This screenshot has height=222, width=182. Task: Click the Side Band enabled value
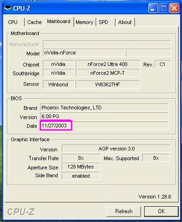[81, 176]
